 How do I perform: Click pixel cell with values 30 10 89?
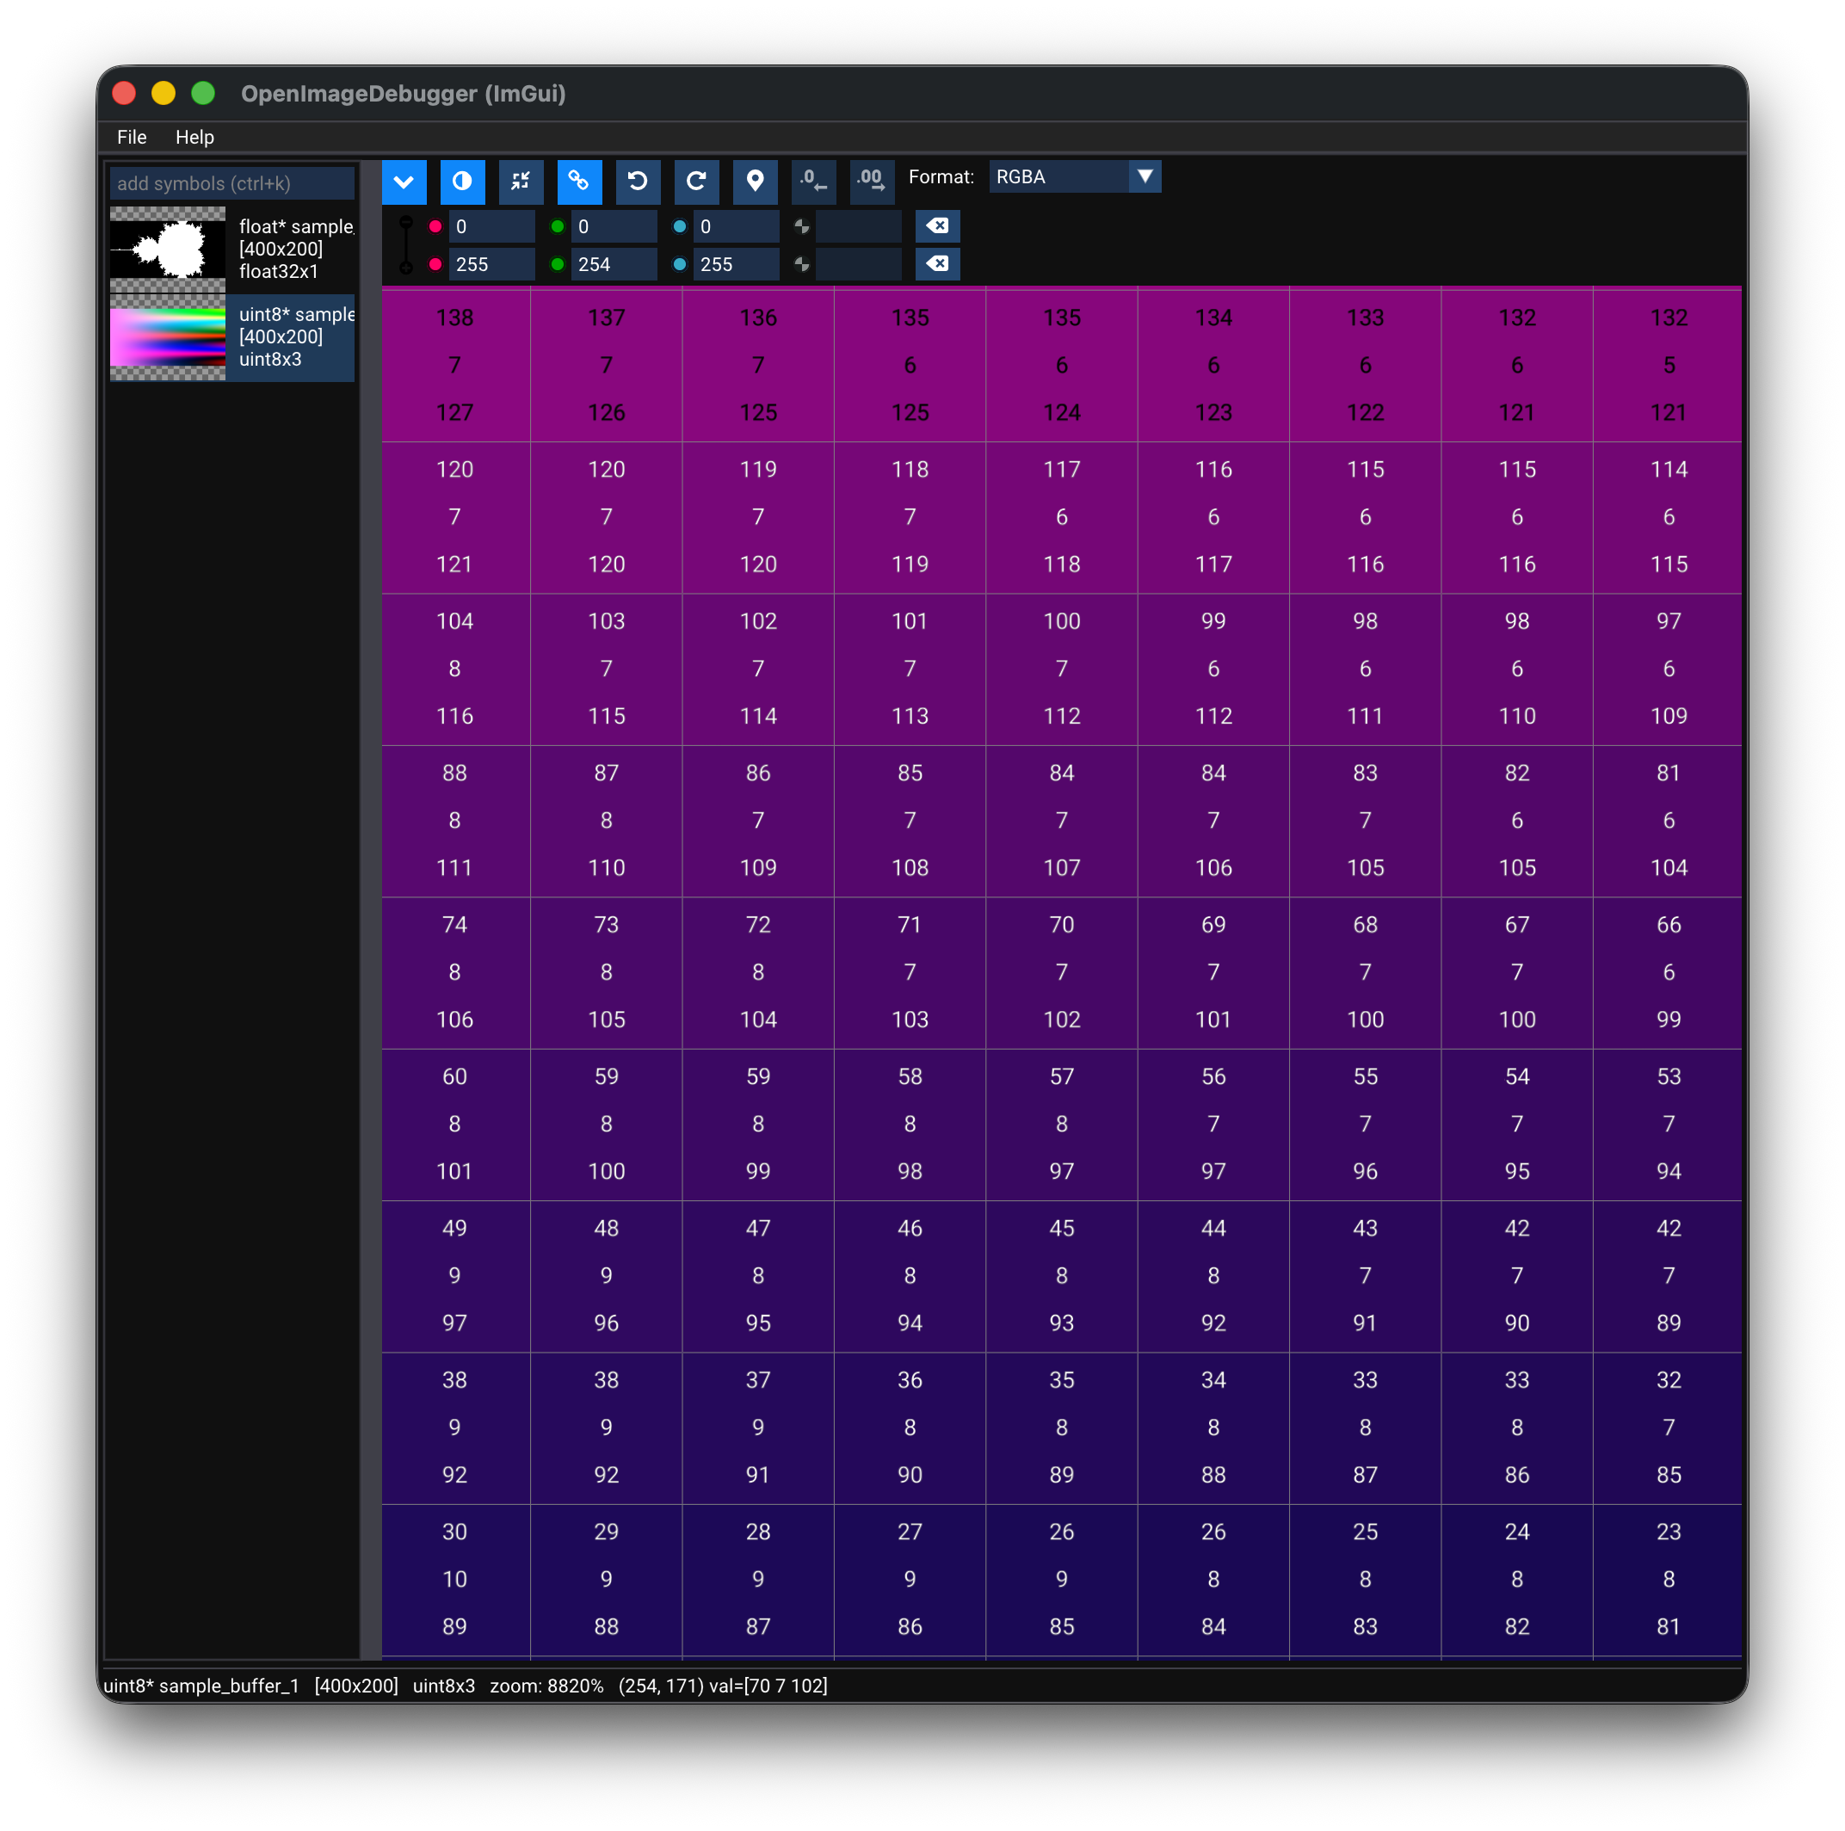(455, 1579)
